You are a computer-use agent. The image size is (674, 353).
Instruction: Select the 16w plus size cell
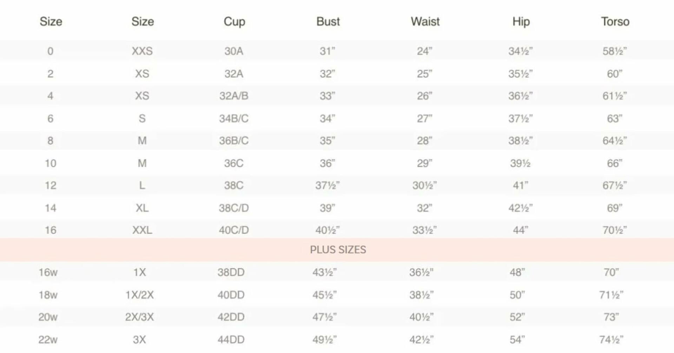(x=48, y=272)
